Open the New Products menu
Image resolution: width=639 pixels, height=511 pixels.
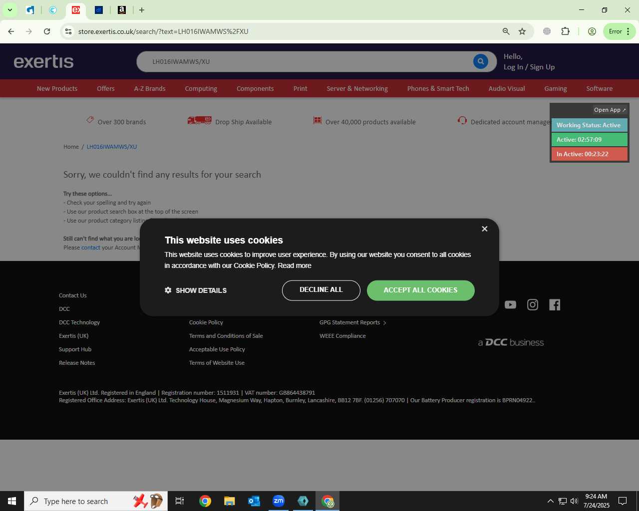[x=57, y=88]
